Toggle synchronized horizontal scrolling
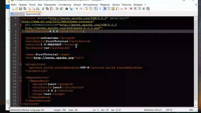 (x=90, y=9)
